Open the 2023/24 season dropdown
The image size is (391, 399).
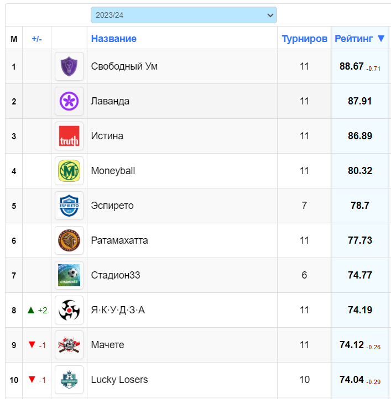coord(184,15)
